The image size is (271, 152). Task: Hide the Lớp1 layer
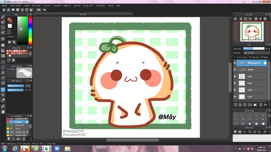pos(235,76)
